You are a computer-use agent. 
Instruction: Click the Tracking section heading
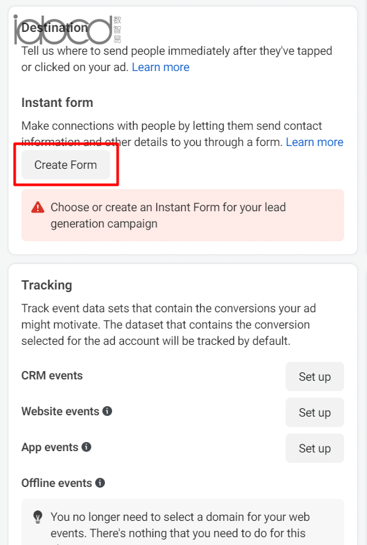click(x=47, y=285)
